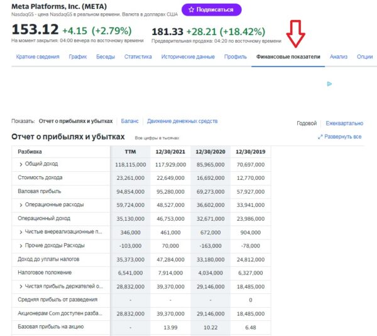Go to the Статистика tab

[138, 57]
